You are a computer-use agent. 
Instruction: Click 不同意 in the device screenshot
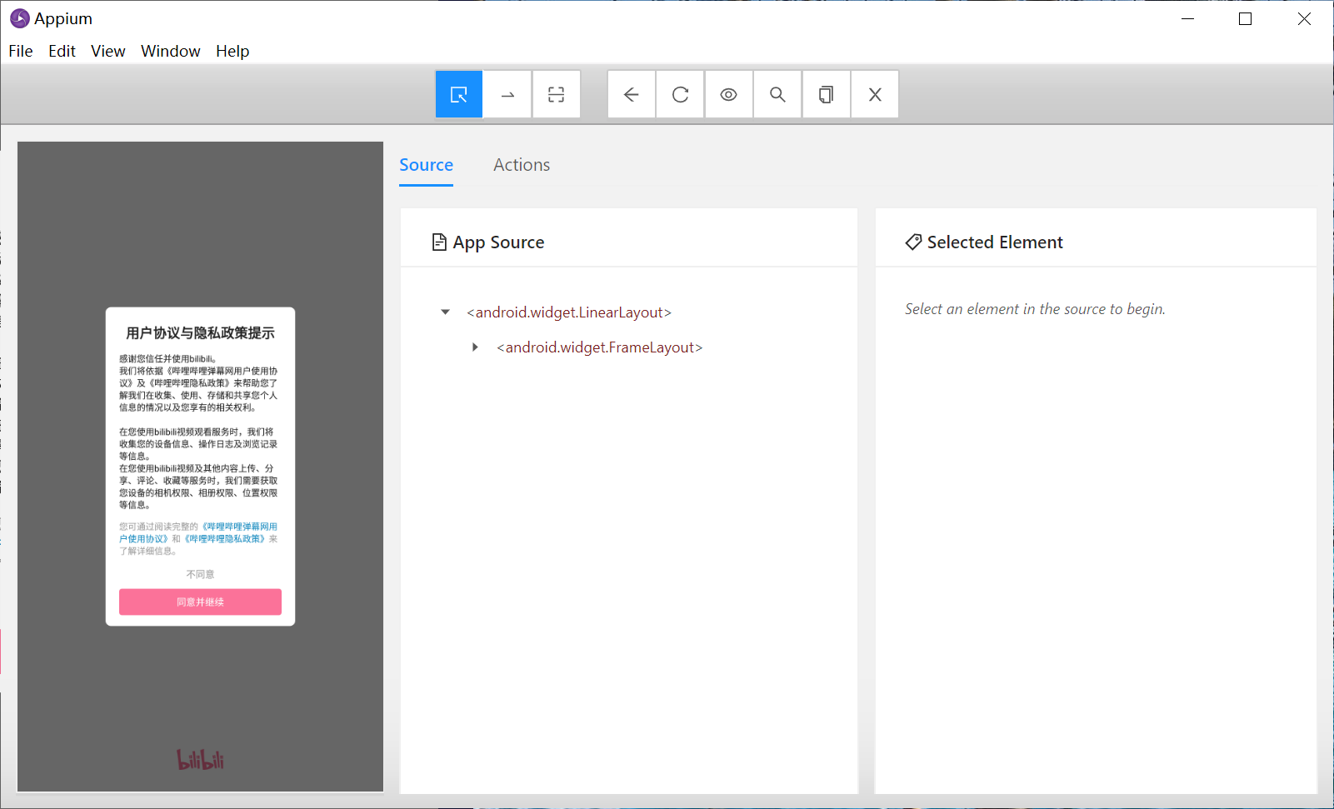[x=200, y=574]
